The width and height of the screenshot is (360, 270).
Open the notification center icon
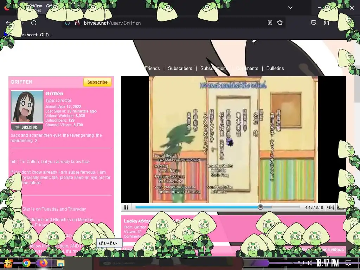(x=348, y=263)
